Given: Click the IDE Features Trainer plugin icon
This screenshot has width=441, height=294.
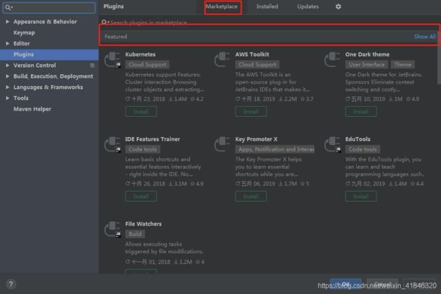Looking at the screenshot, I should [113, 145].
